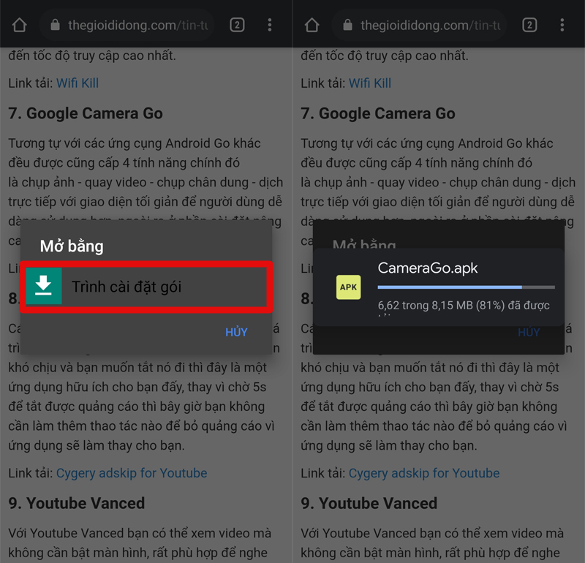Open Cygery adskip for Youtube link right
The width and height of the screenshot is (585, 563).
424,473
